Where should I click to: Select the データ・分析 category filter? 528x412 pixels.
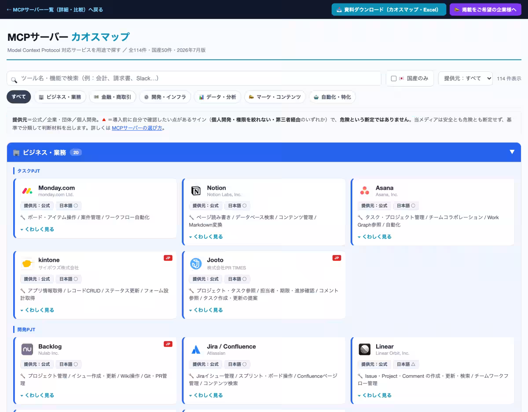(217, 97)
